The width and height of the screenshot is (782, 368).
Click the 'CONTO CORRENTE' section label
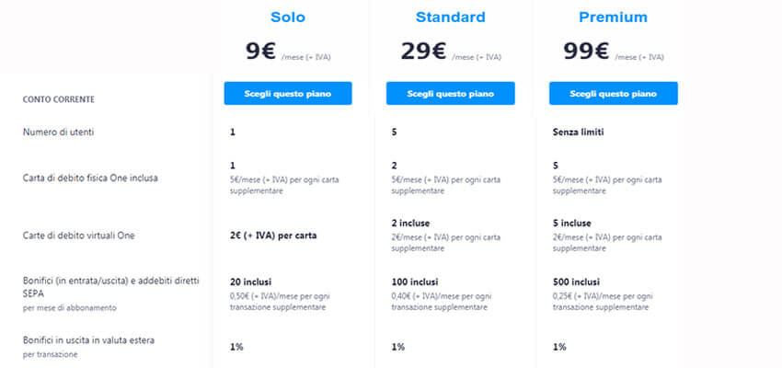click(x=59, y=98)
